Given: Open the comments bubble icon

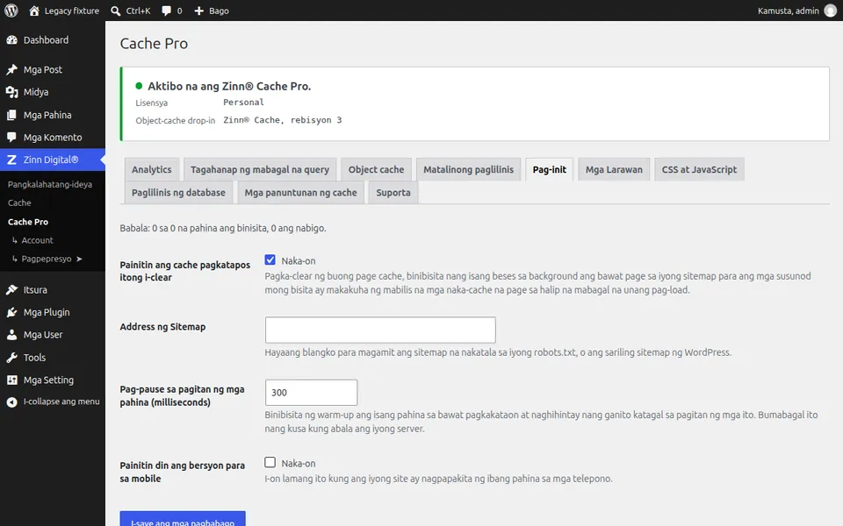Looking at the screenshot, I should [x=167, y=11].
